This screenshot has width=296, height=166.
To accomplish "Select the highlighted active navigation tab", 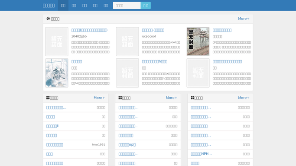I will click(x=63, y=6).
